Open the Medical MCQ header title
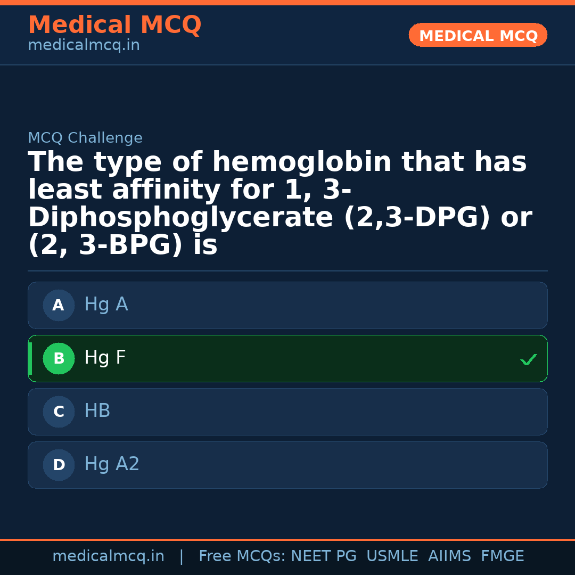 pos(114,25)
